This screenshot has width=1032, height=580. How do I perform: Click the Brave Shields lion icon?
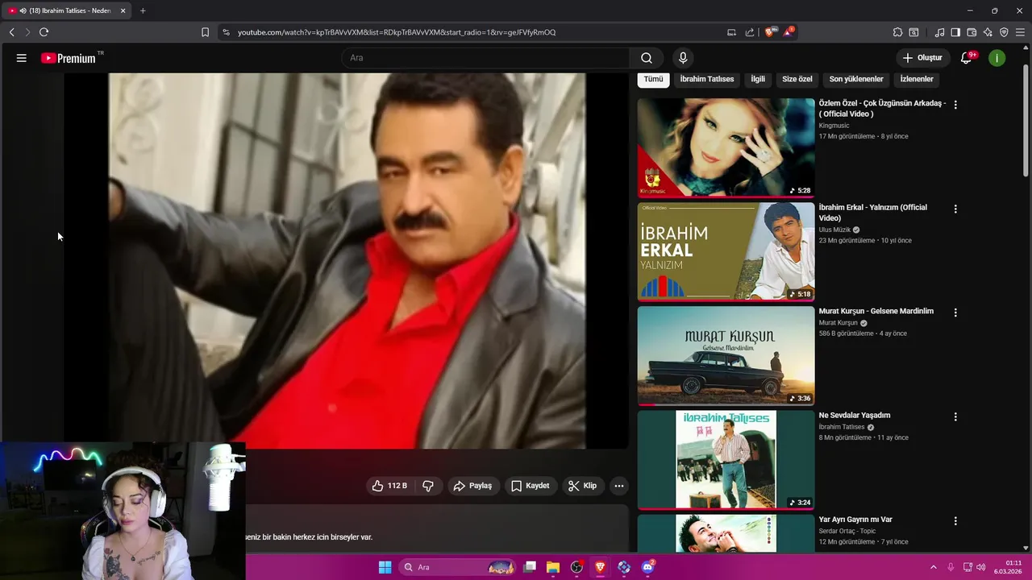pyautogui.click(x=769, y=32)
